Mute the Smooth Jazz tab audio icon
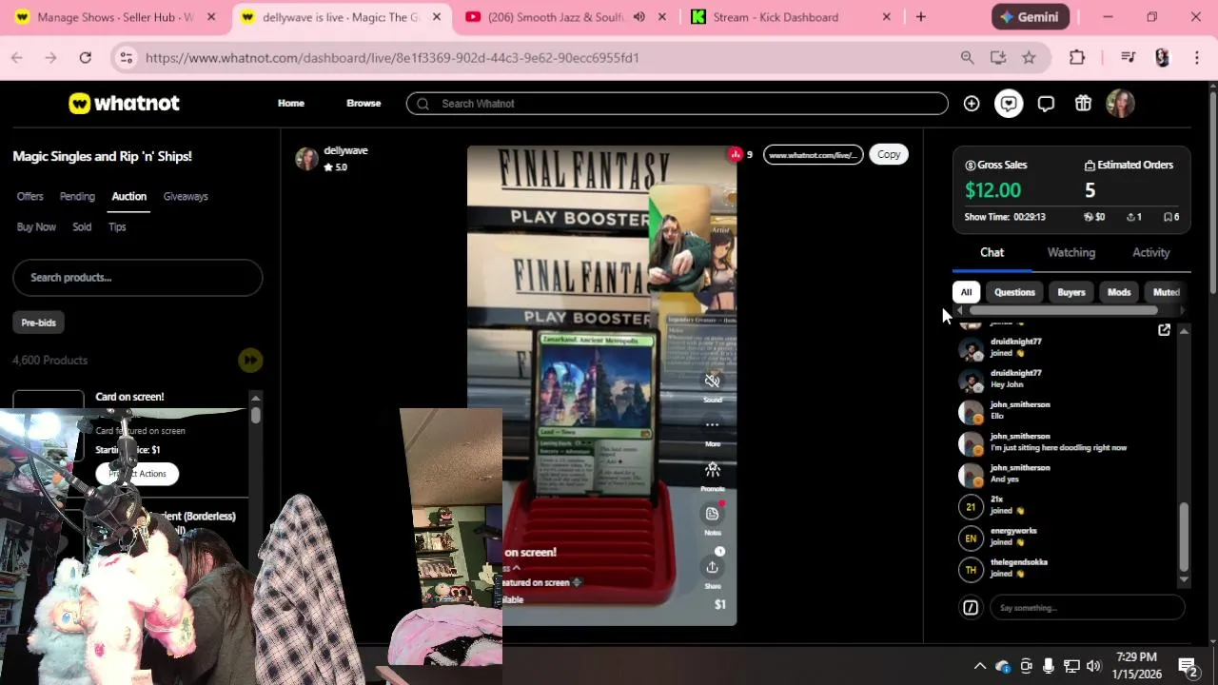Viewport: 1218px width, 685px height. tap(639, 17)
